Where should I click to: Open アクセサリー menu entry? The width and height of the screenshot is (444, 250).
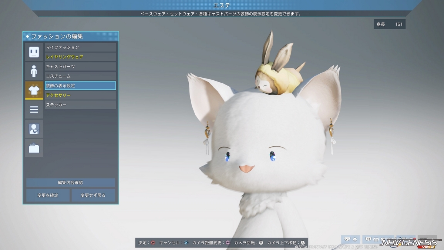click(80, 95)
